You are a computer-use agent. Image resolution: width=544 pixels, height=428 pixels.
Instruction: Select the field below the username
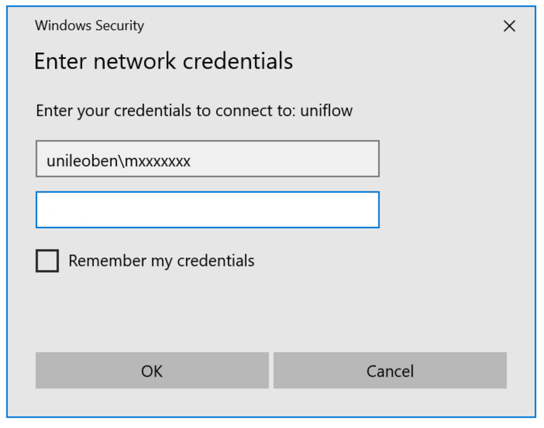click(207, 210)
